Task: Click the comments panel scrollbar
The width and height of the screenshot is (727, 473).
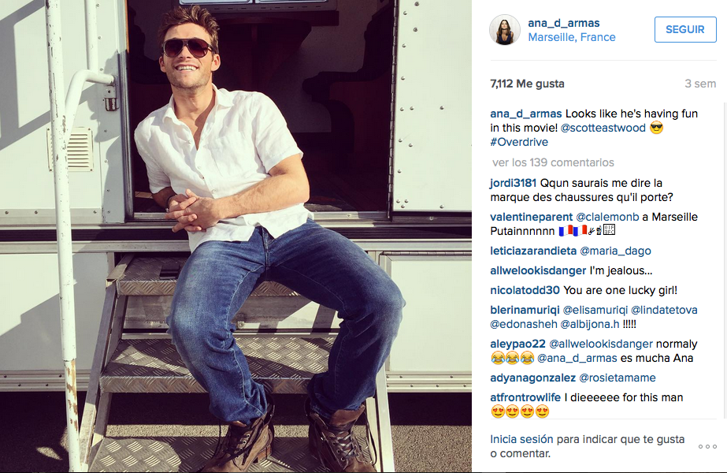Action: pos(725,260)
